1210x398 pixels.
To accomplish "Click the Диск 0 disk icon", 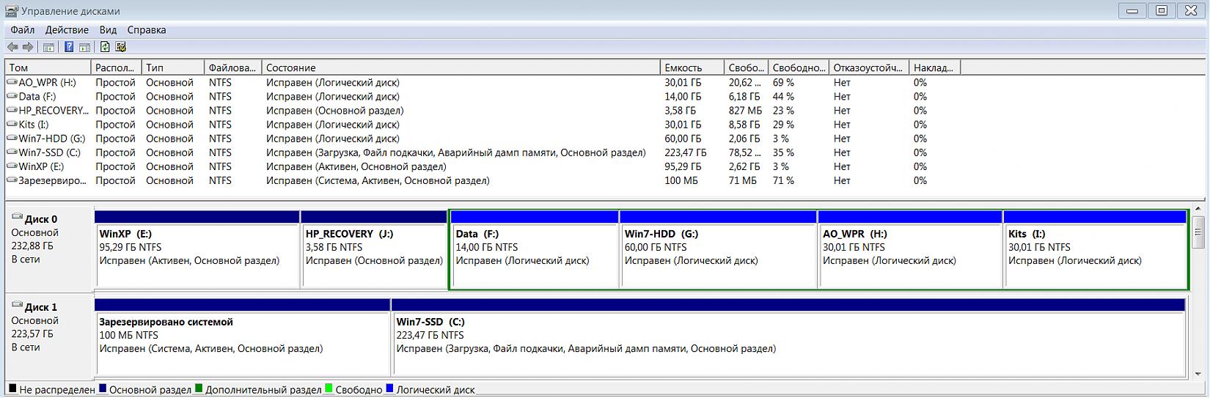I will click(17, 218).
